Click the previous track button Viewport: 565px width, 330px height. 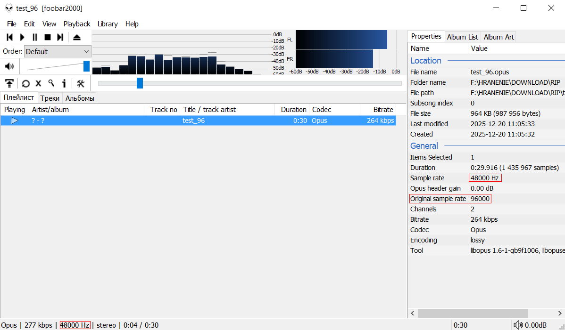point(9,37)
